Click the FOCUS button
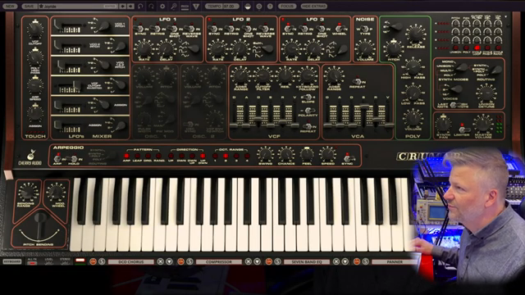The height and width of the screenshot is (295, 525). point(287,6)
